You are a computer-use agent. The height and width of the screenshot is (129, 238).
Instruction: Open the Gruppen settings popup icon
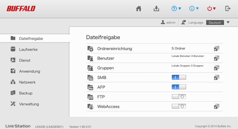[216, 68]
